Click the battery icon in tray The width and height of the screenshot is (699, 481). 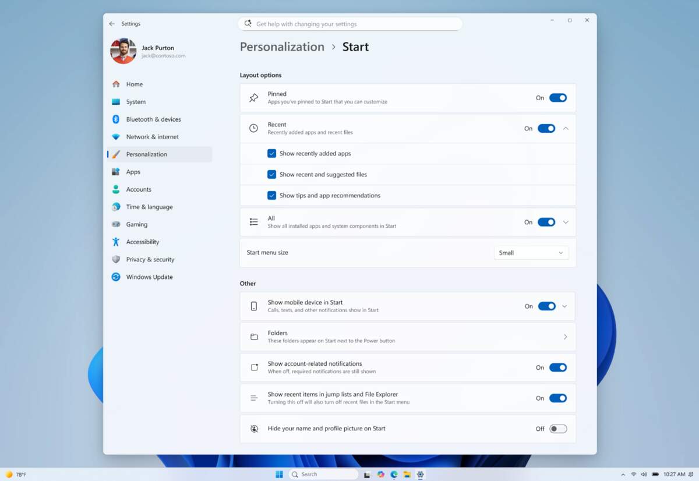[x=655, y=475]
